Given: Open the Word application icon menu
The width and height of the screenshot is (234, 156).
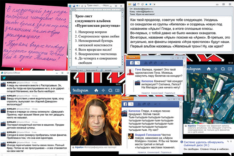Looking at the screenshot, I should point(70,6).
